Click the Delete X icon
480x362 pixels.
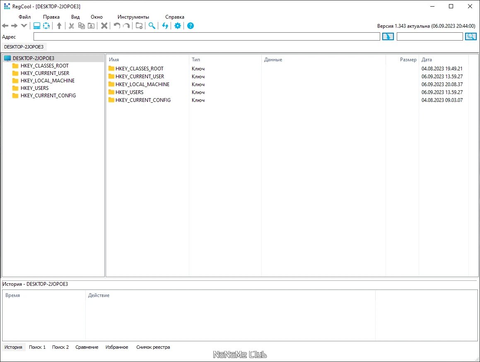click(104, 26)
